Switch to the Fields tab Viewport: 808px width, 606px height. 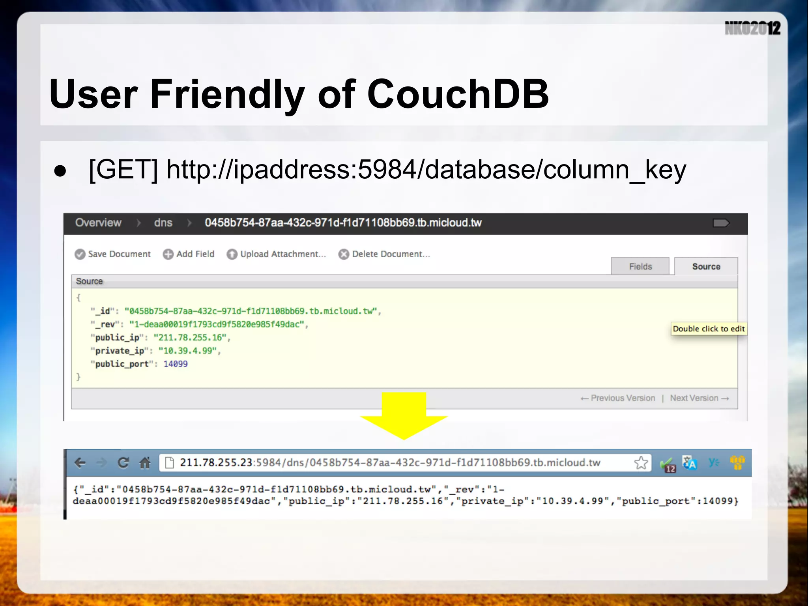pos(640,266)
